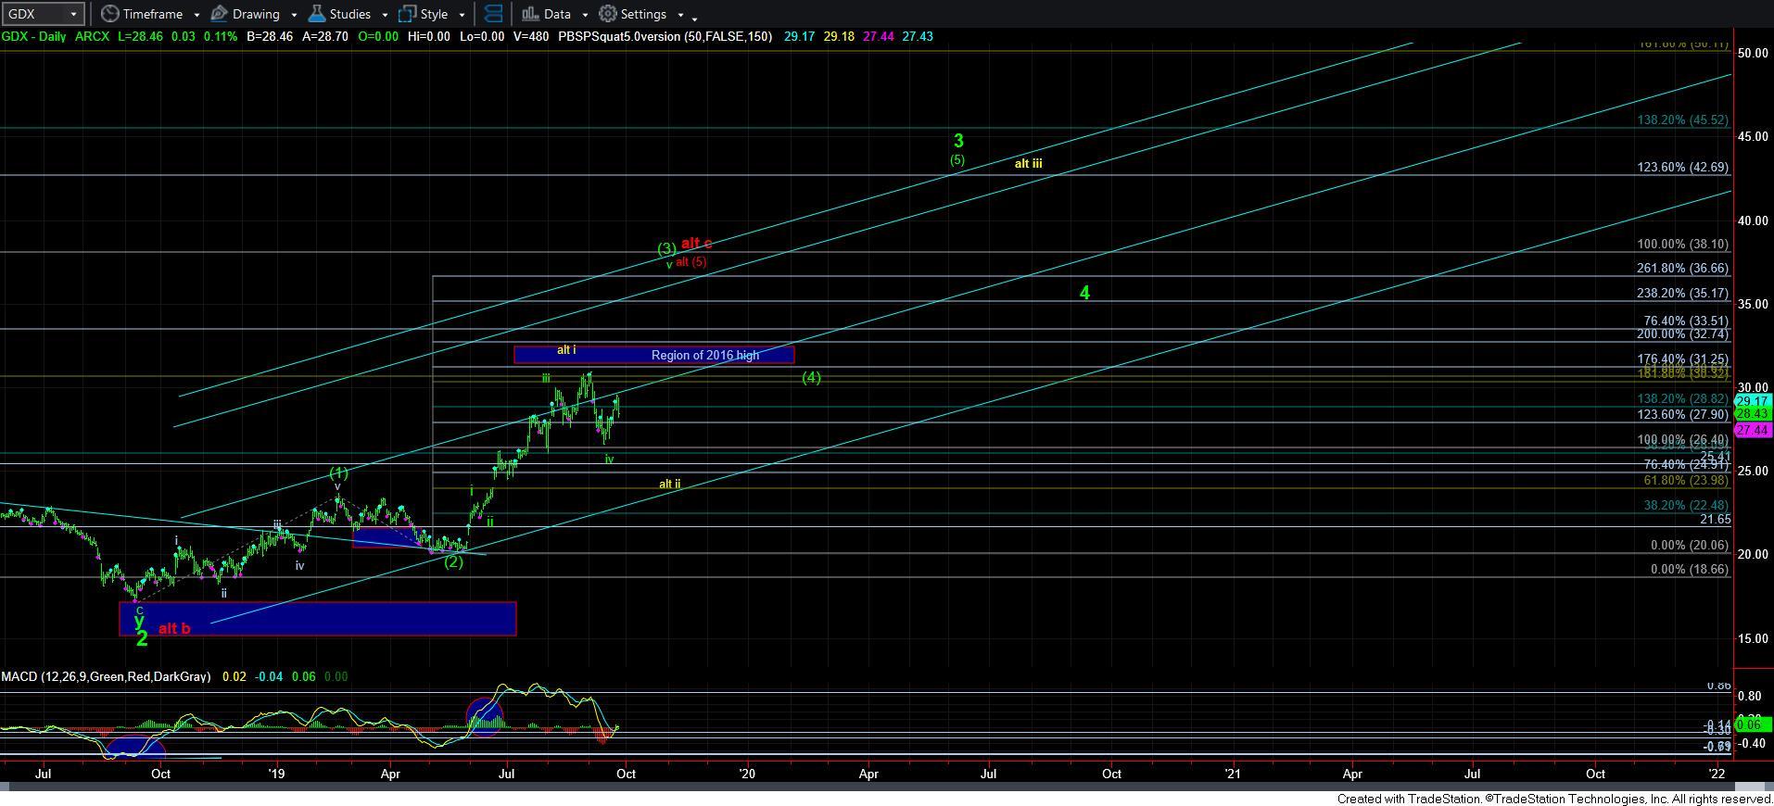Select the 'Region of 2016 high' blue box
This screenshot has width=1774, height=806.
[x=653, y=355]
